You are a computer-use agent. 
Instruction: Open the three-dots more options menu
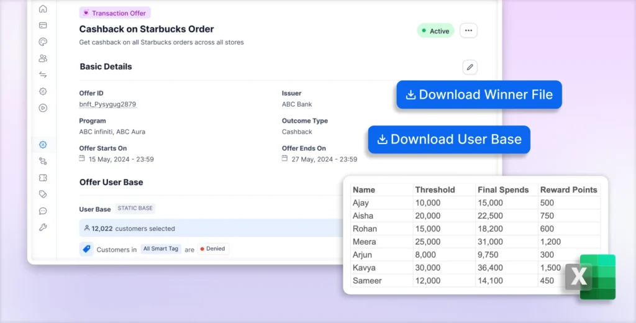(x=468, y=30)
